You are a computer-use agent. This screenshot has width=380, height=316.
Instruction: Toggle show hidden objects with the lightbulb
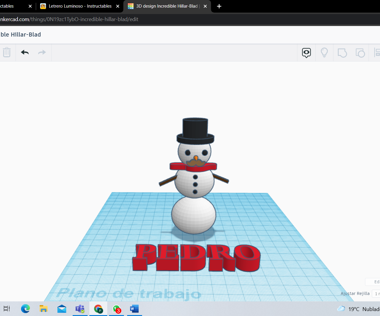click(324, 52)
